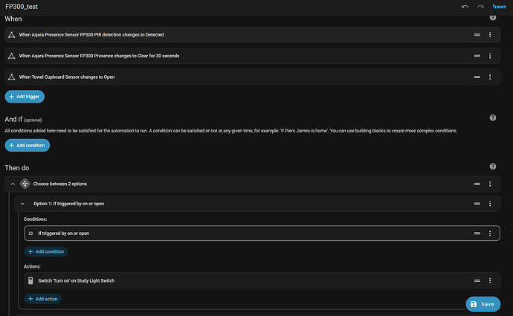Viewport: 513px width, 316px height.
Task: Save the automation
Action: tap(483, 304)
